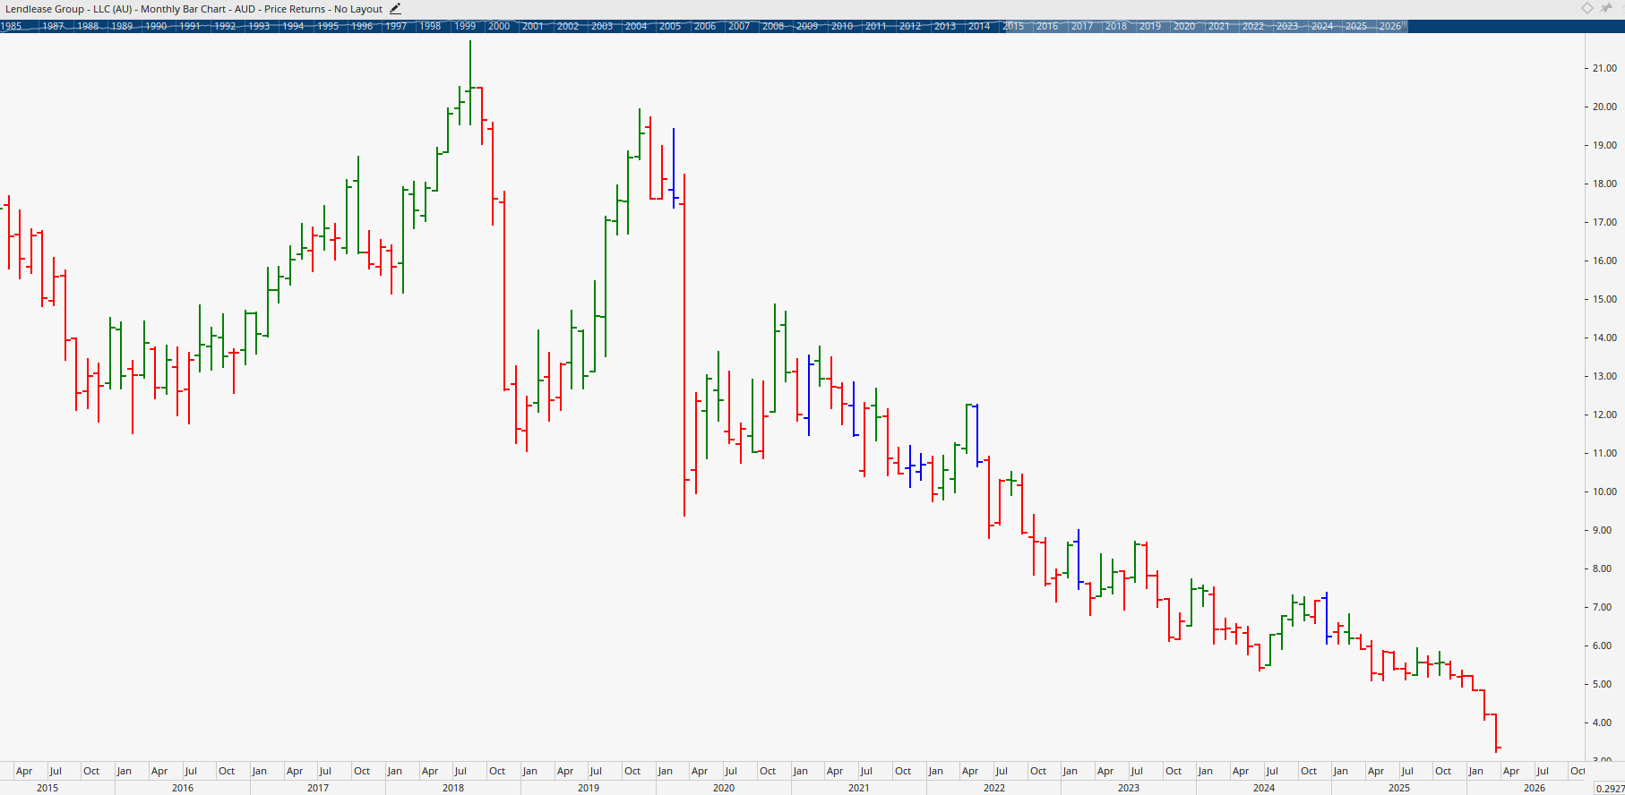Select 2000 in the top year navigator
The image size is (1625, 795).
coord(499,26)
